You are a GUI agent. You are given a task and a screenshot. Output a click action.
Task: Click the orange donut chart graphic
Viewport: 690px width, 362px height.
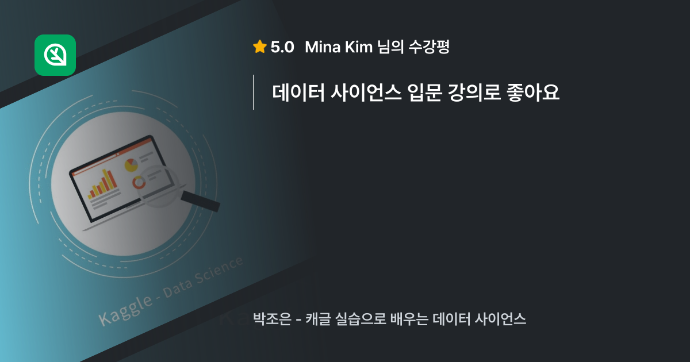coord(139,183)
